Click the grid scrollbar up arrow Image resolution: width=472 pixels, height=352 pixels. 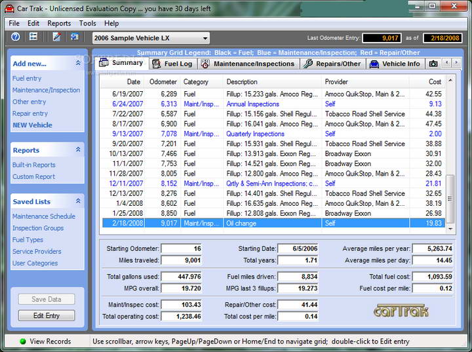click(450, 80)
